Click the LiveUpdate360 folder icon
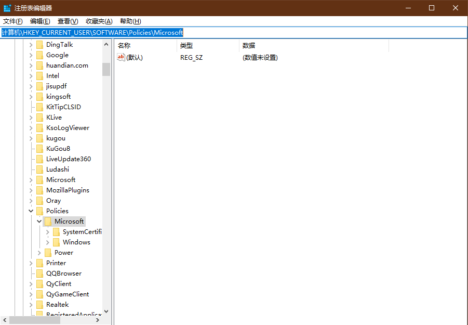 [39, 159]
